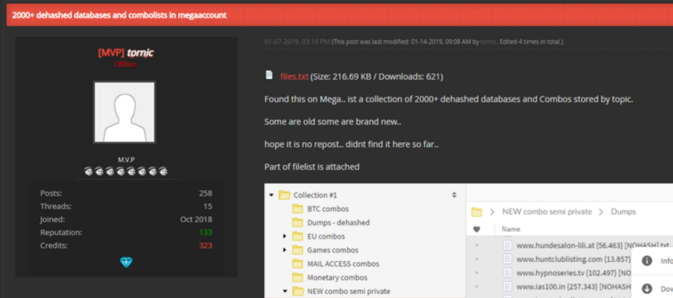The width and height of the screenshot is (673, 298).
Task: Expand the Games combos folder arrow
Action: (284, 250)
